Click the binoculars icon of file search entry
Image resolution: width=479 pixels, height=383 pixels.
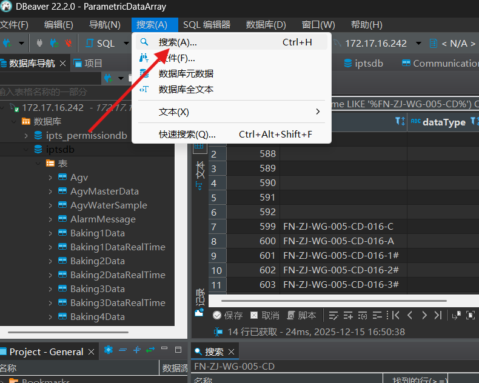tap(144, 58)
